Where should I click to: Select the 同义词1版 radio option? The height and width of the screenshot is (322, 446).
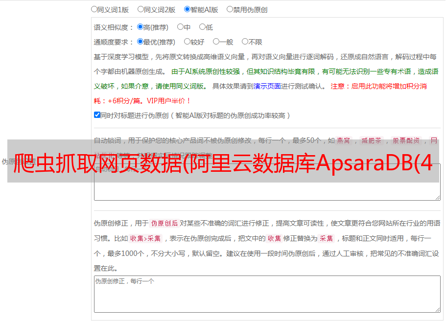(94, 9)
